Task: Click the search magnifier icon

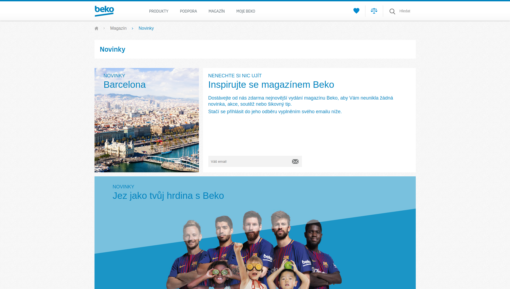Action: [x=392, y=11]
